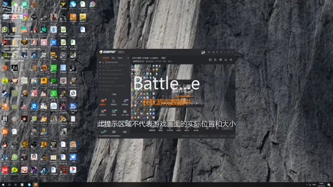Click the orange highlighted tool in the toolbox
333x187 pixels.
coord(103,102)
